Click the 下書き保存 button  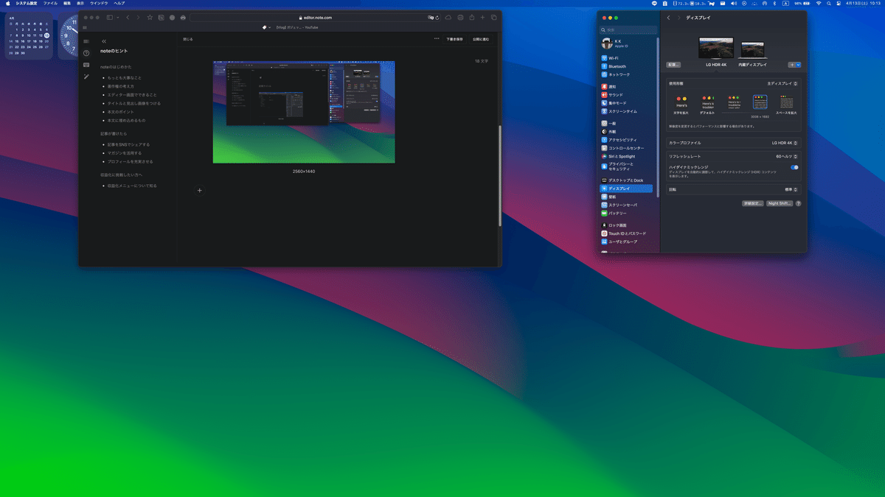454,38
